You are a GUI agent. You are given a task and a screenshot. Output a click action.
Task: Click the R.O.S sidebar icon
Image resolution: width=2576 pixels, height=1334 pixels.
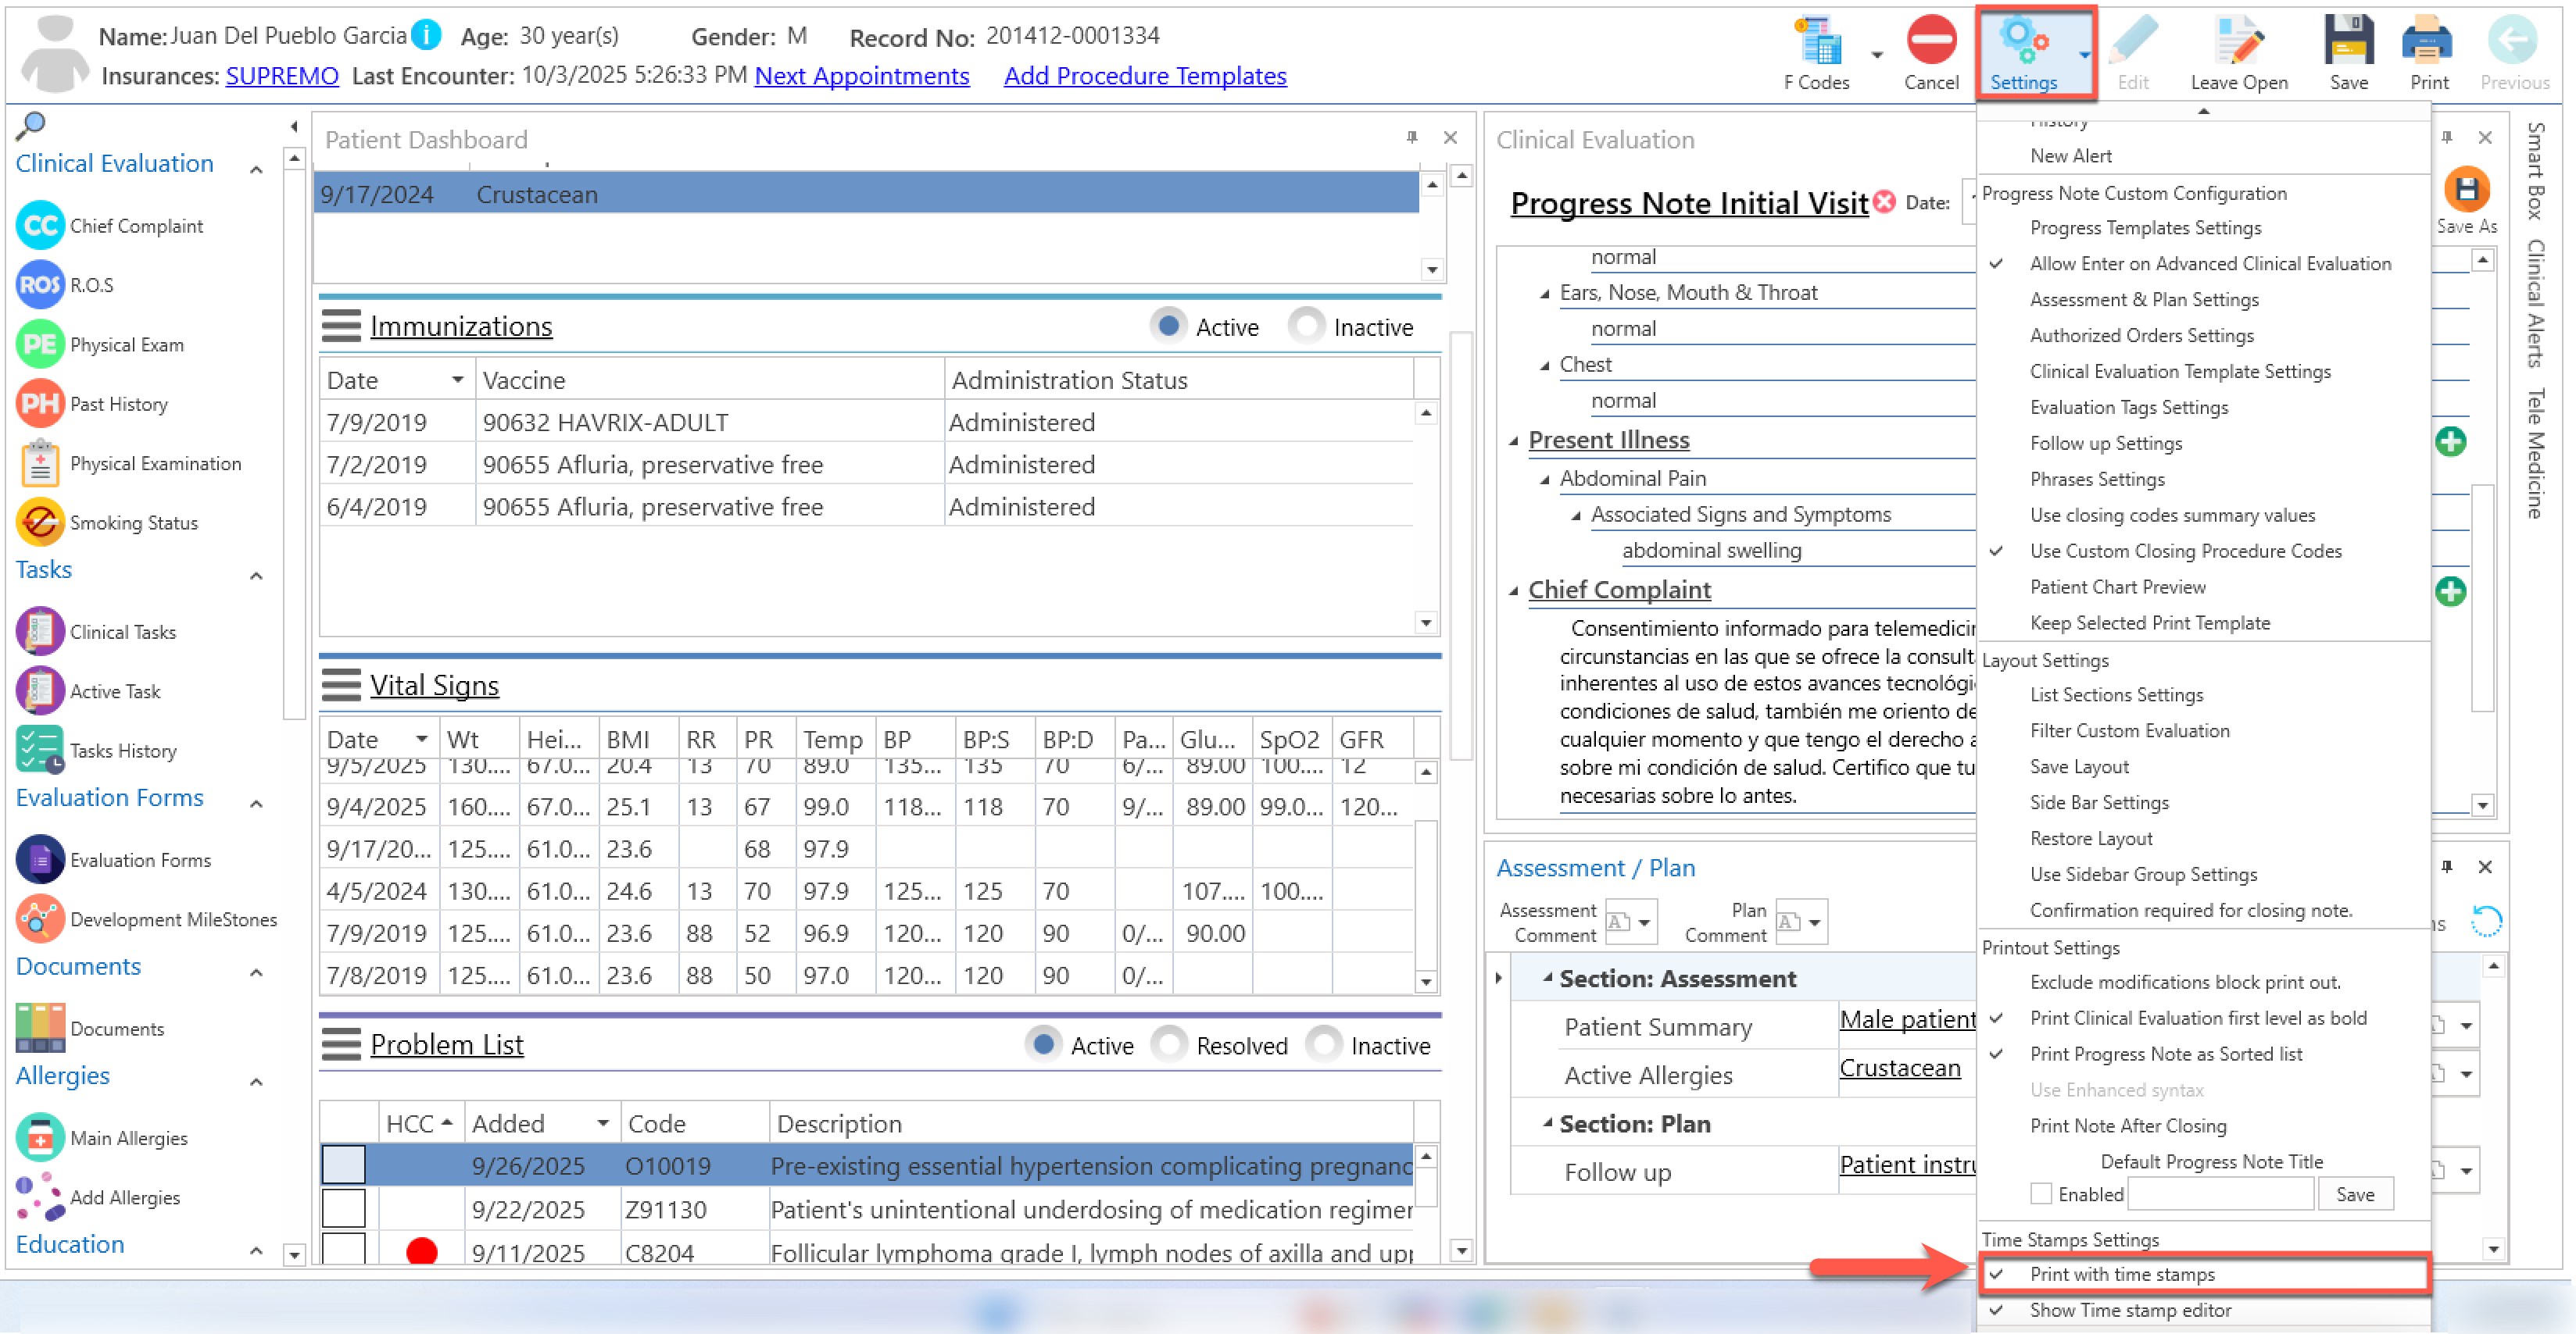pos(40,285)
